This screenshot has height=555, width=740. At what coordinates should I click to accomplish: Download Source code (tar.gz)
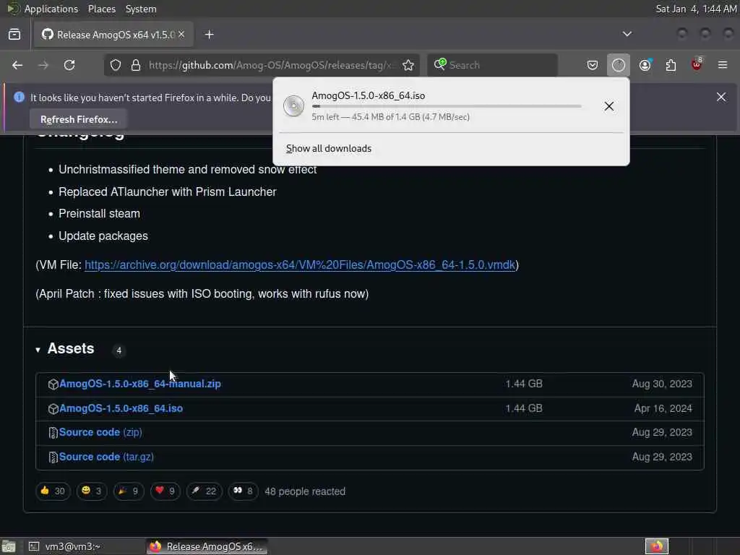106,457
